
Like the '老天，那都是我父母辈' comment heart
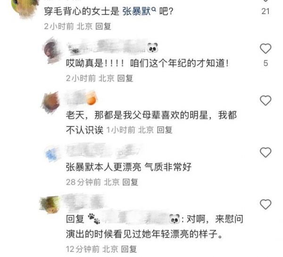coord(266,100)
